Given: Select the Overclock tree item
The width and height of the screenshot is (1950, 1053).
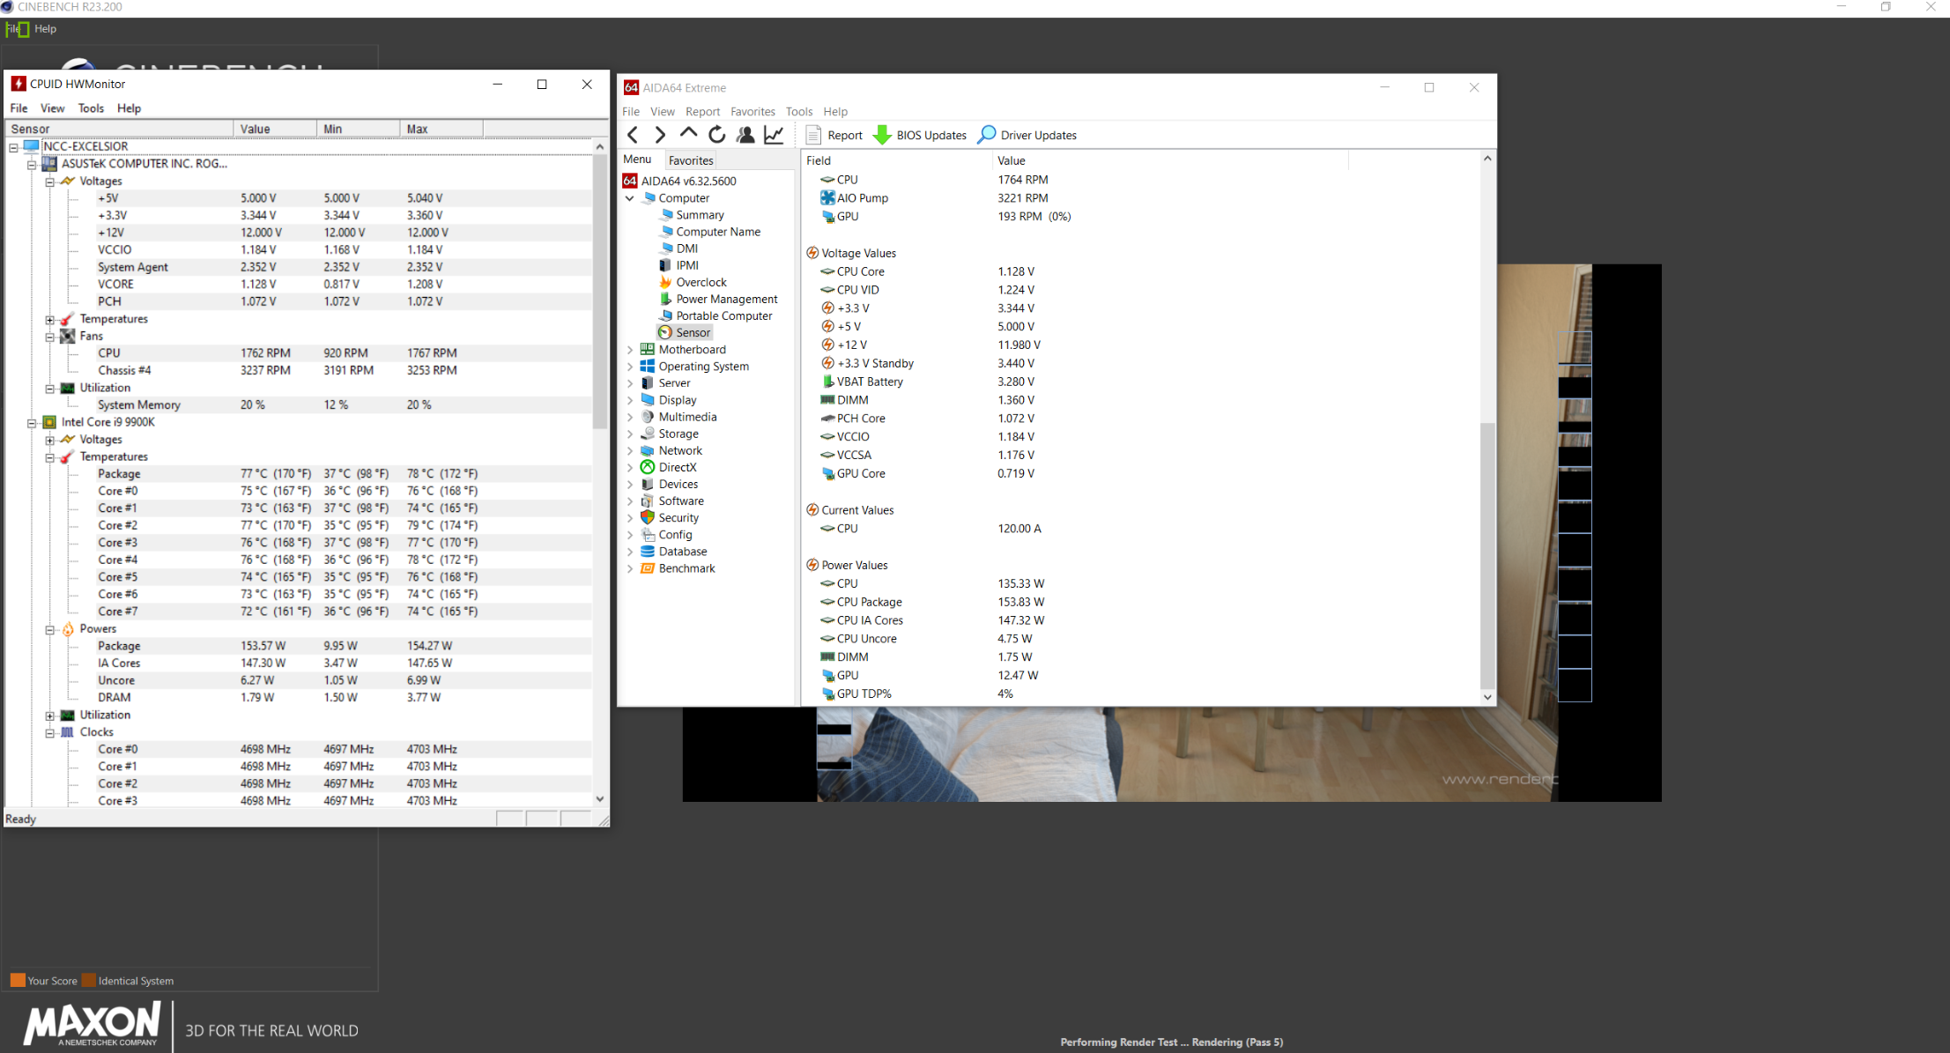Looking at the screenshot, I should 701,282.
